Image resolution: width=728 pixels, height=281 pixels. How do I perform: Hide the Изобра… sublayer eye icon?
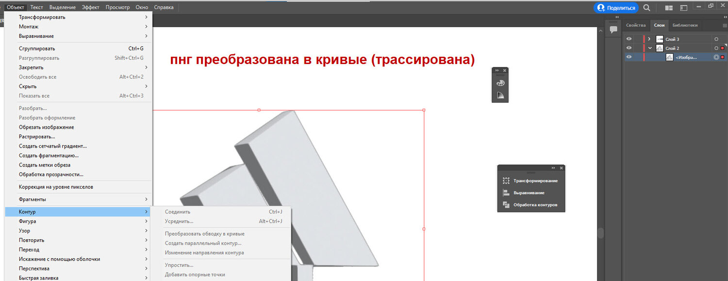click(x=629, y=57)
